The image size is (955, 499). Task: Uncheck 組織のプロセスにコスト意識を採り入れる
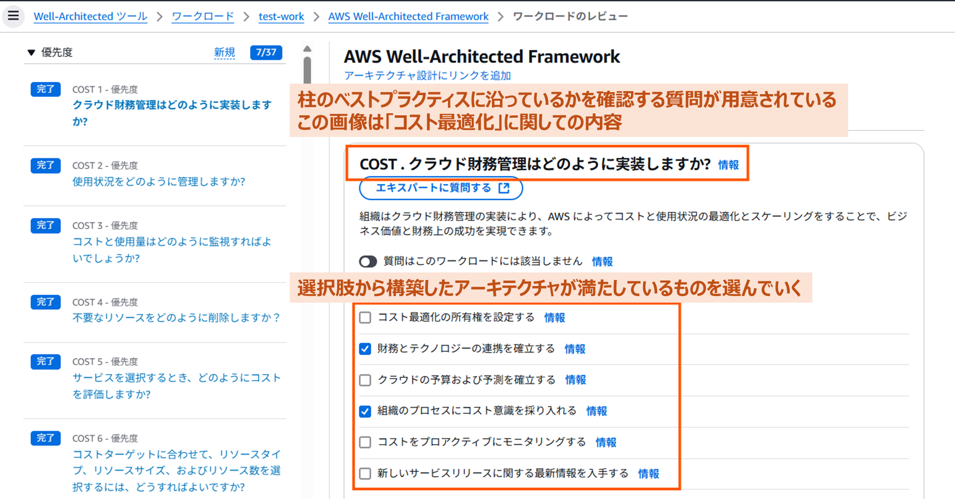point(365,411)
